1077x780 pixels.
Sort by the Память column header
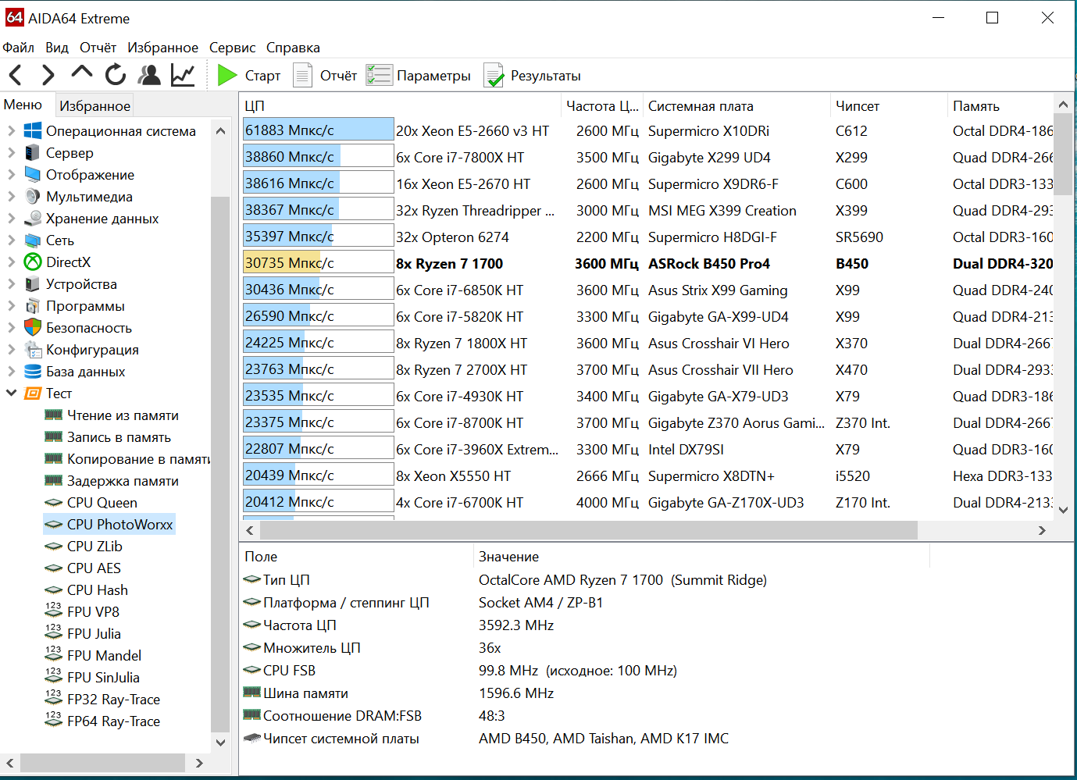(1000, 106)
